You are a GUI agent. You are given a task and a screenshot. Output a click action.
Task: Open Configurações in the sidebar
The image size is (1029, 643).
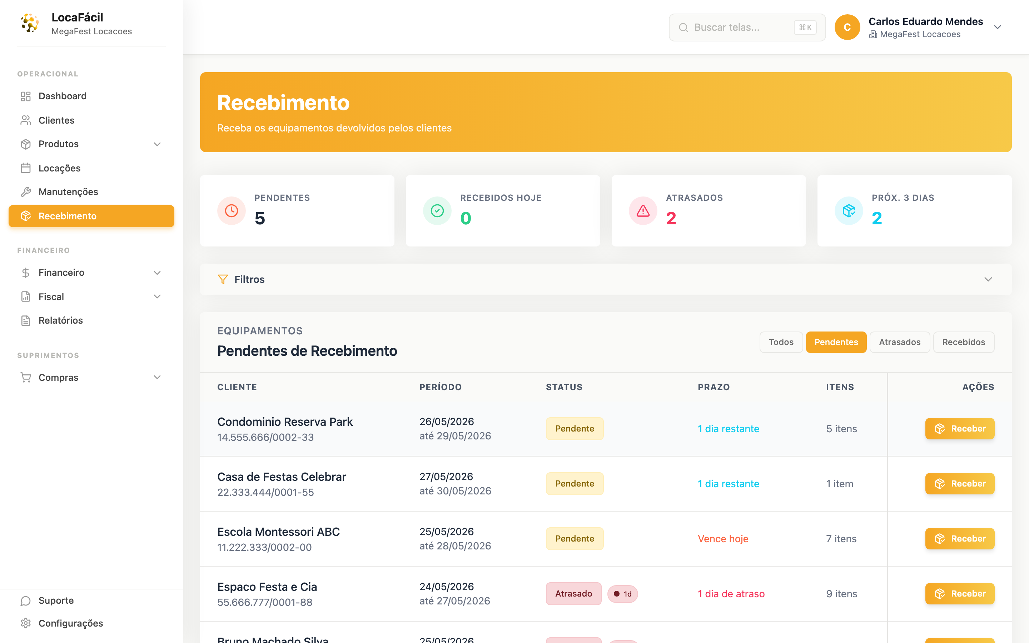click(x=91, y=623)
